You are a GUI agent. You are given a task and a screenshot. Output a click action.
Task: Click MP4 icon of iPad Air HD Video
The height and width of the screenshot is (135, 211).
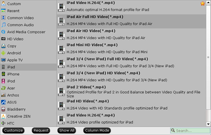[x=61, y=35]
